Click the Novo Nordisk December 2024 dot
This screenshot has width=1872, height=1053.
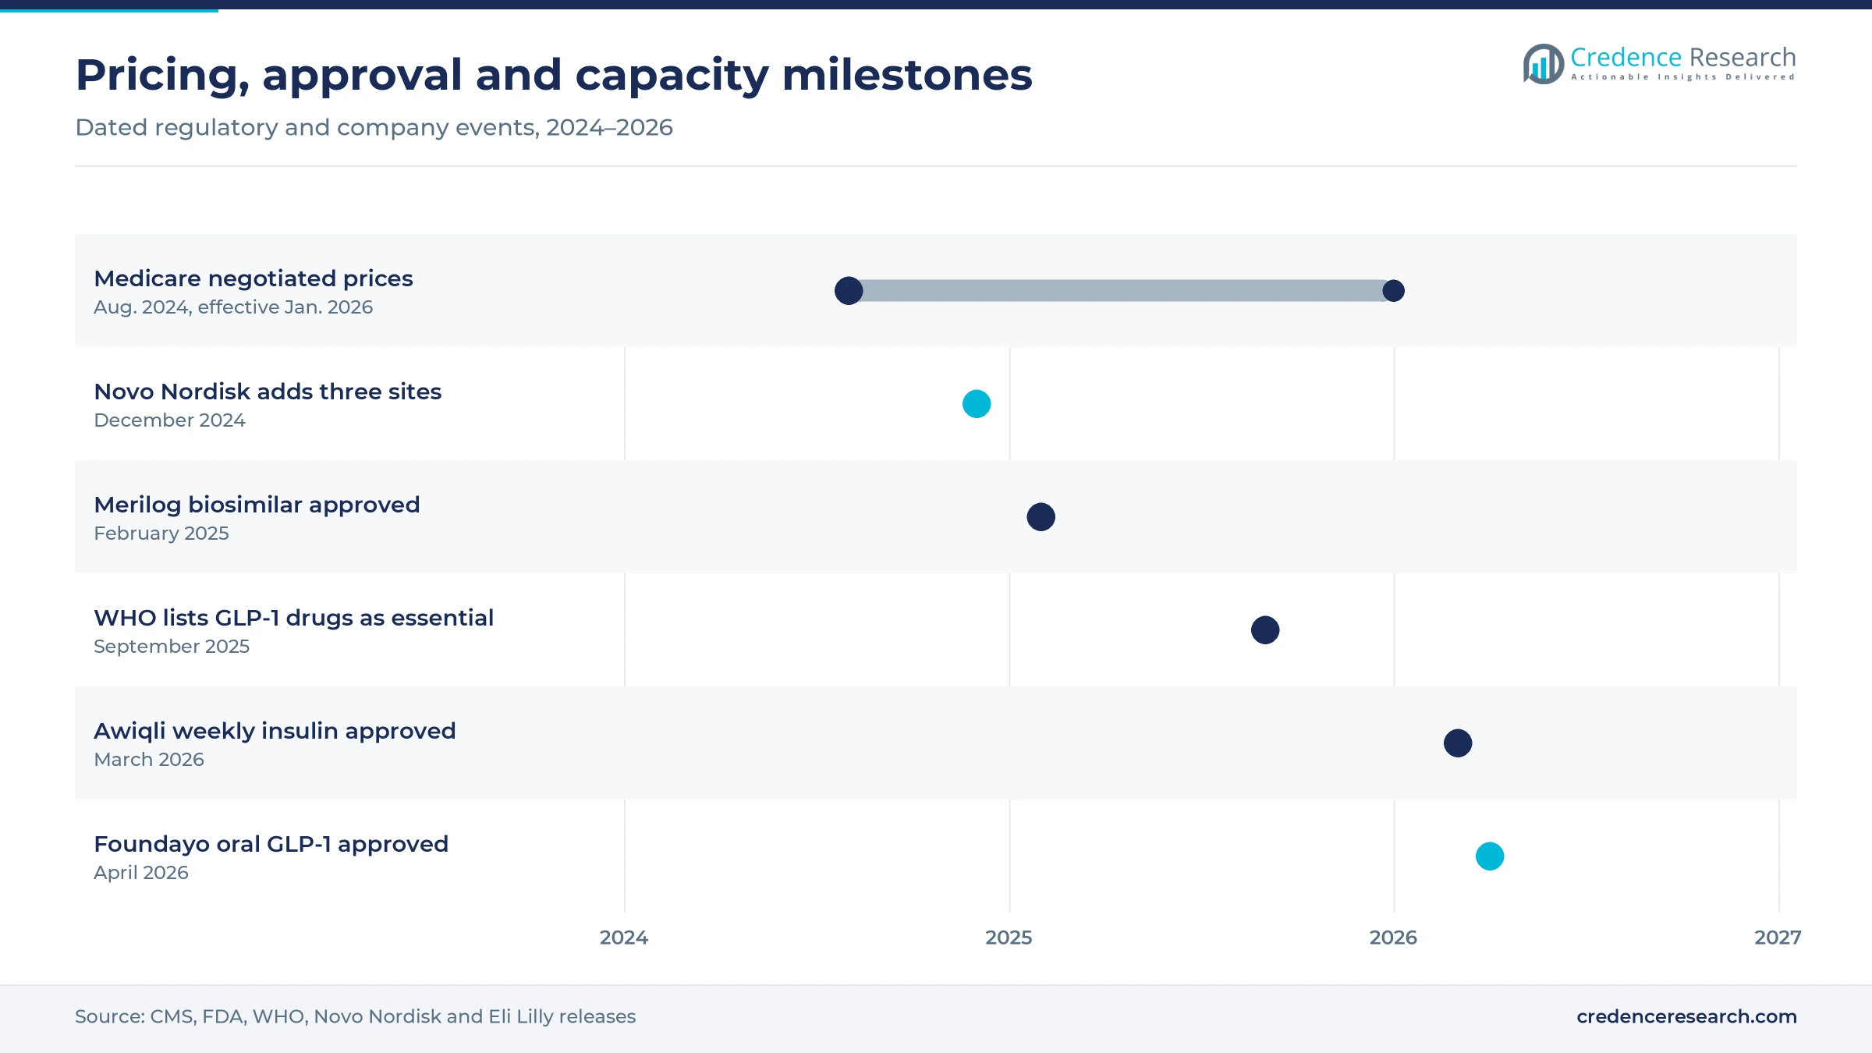(977, 404)
